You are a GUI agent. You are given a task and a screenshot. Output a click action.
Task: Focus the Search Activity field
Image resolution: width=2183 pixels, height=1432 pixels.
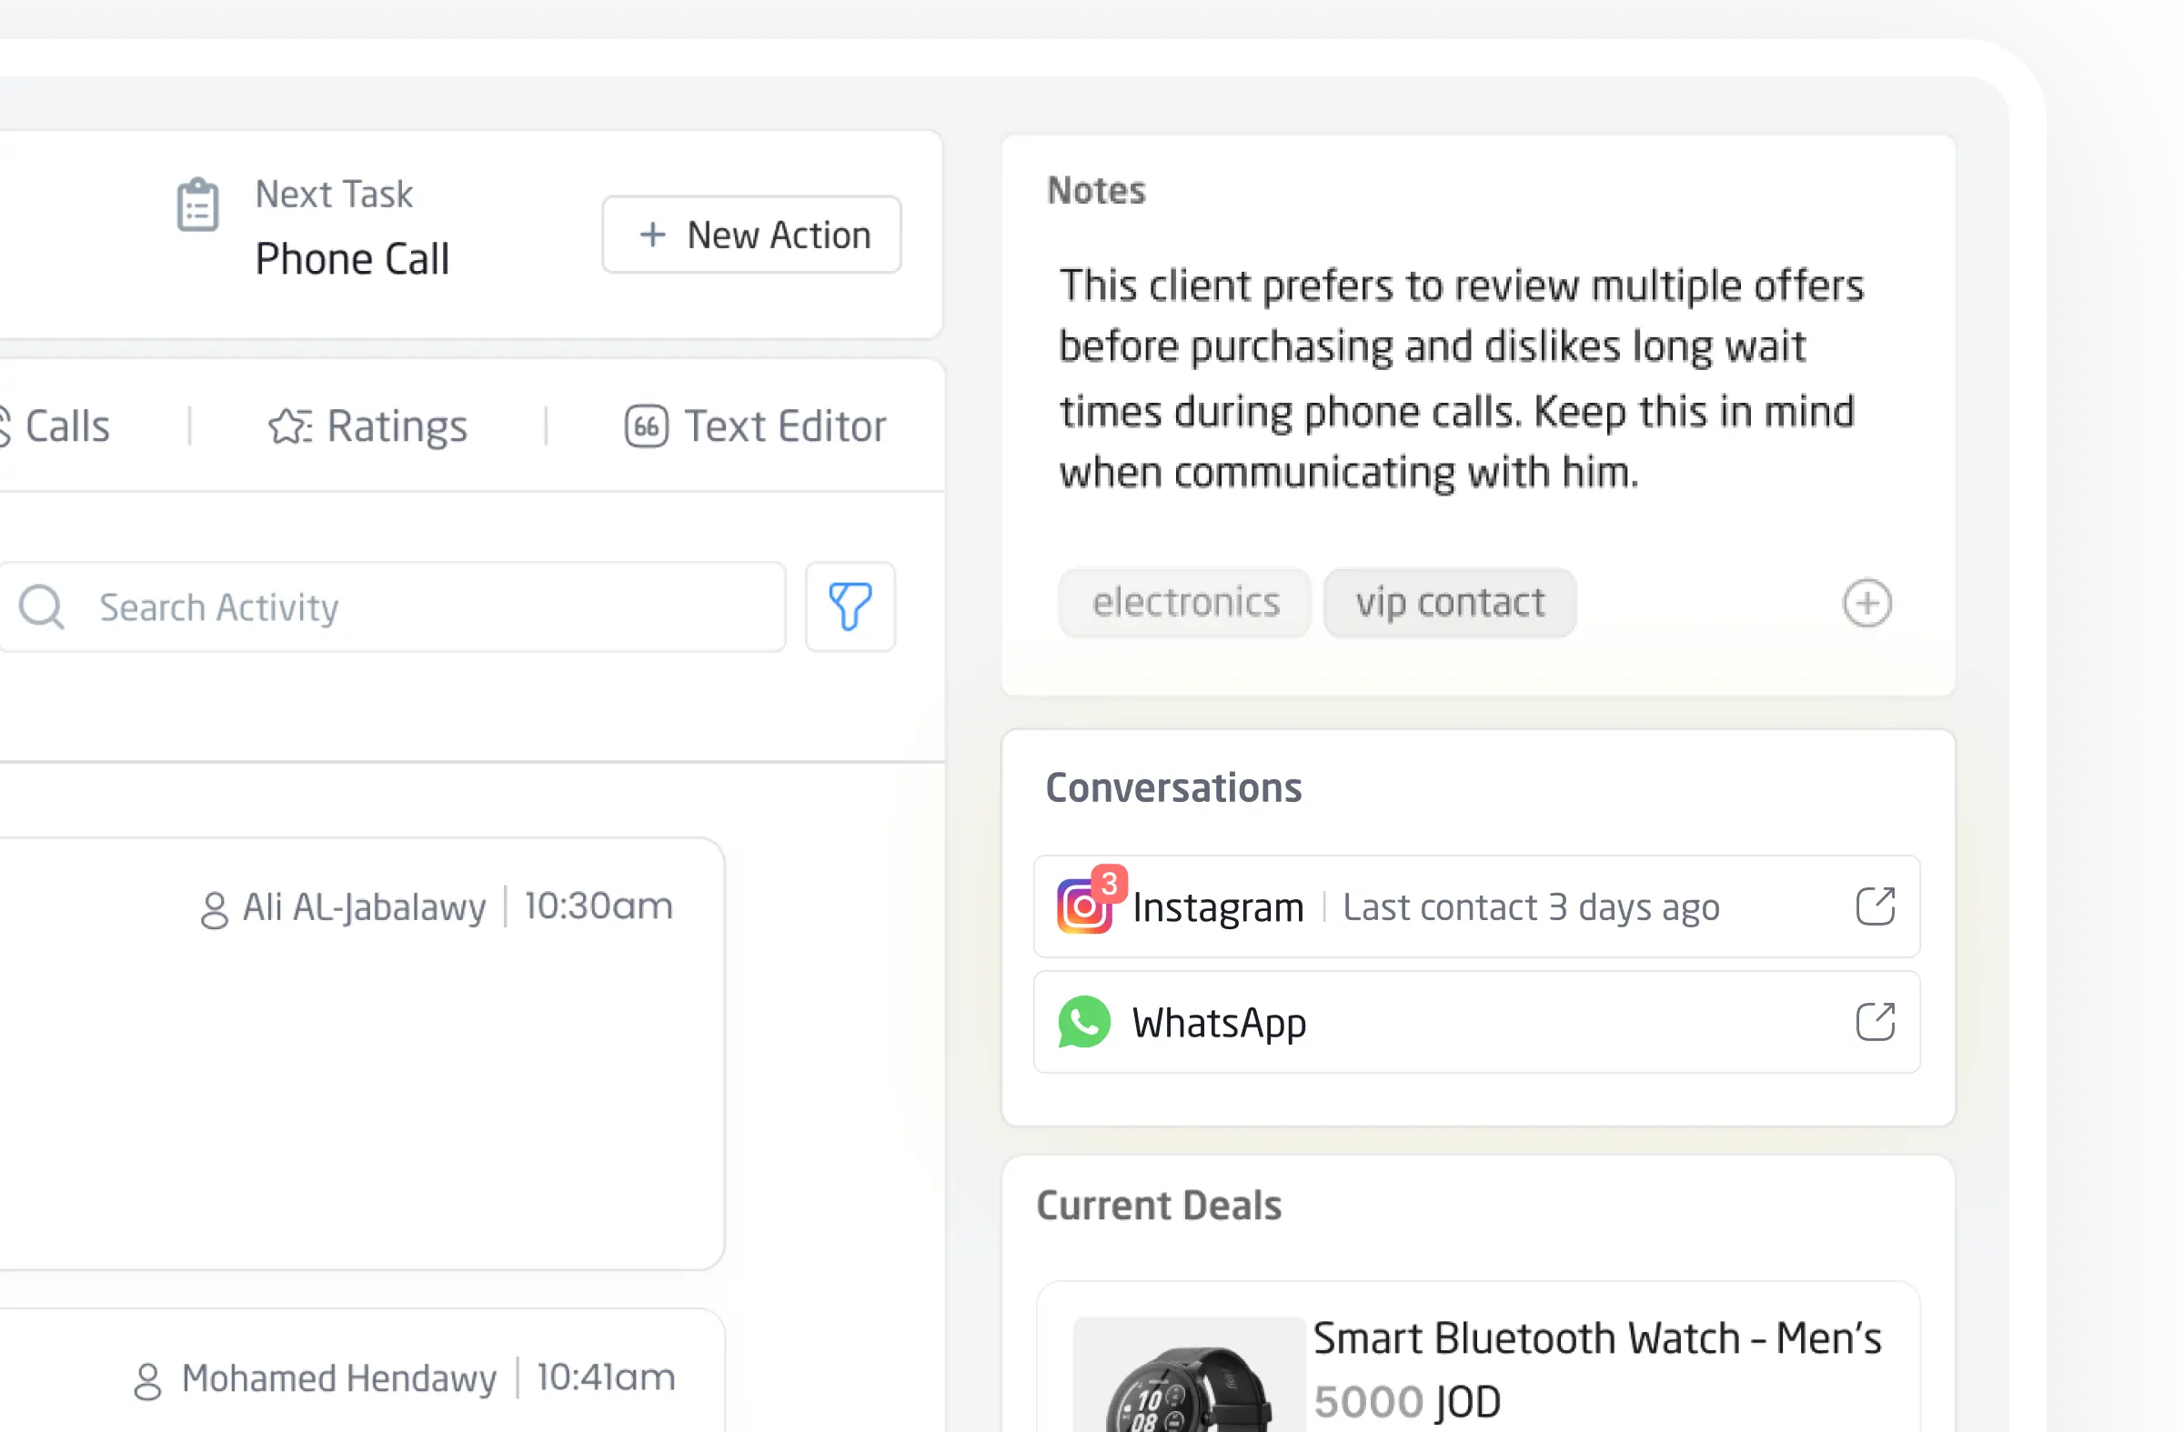pos(393,607)
